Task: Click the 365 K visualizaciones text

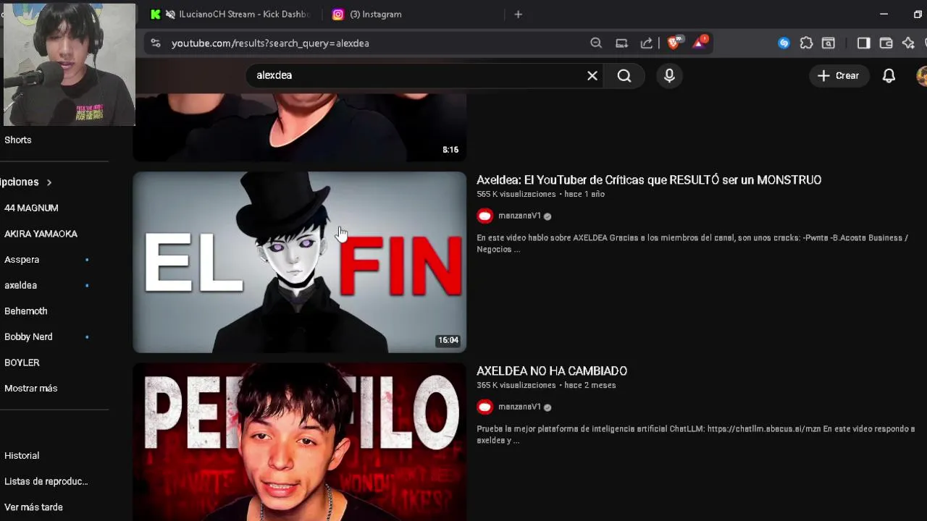Action: click(516, 385)
